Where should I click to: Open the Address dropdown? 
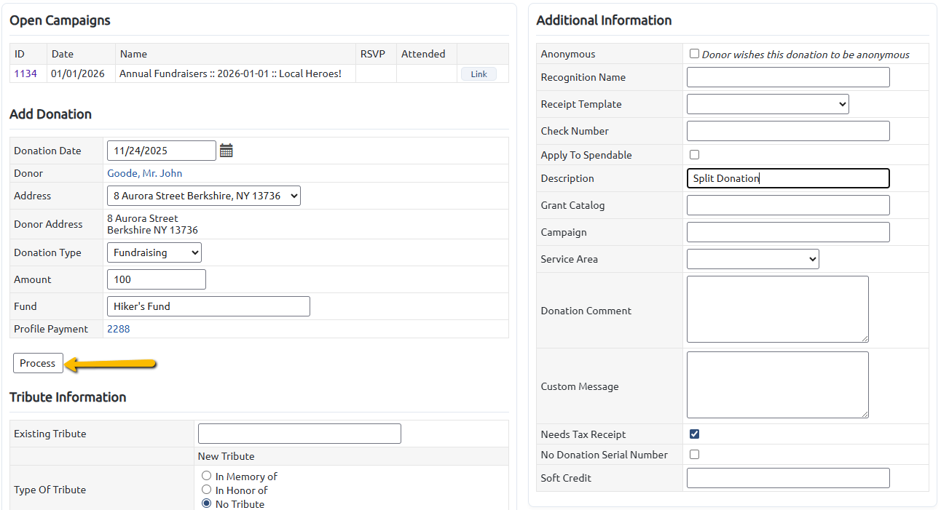pos(204,196)
